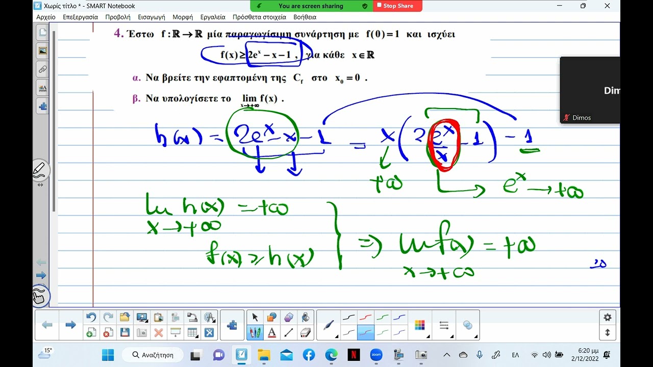Paste from clipboard
Viewport: 653px width, 367px height.
point(158,317)
